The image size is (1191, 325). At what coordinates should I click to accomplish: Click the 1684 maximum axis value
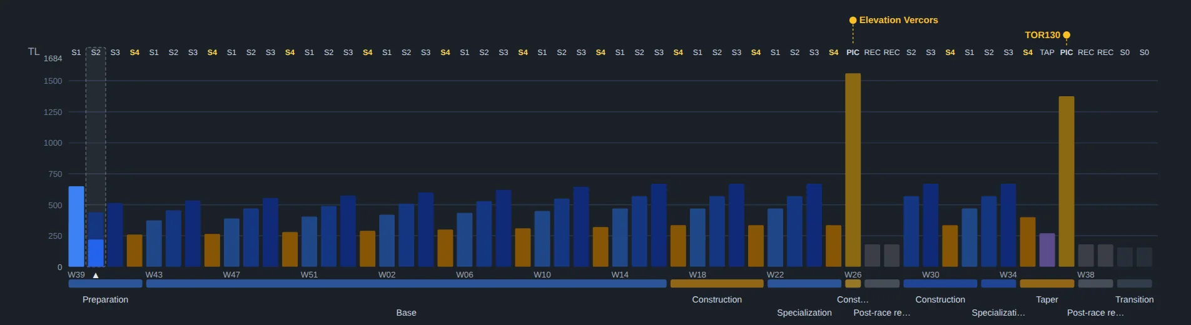click(53, 59)
